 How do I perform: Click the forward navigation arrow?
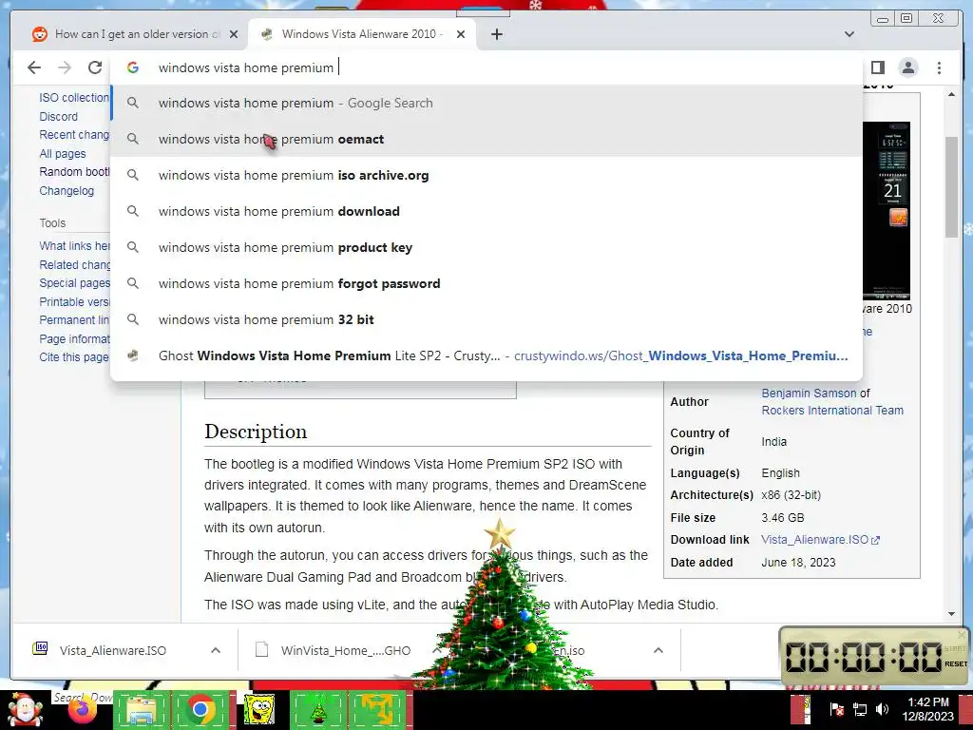65,67
